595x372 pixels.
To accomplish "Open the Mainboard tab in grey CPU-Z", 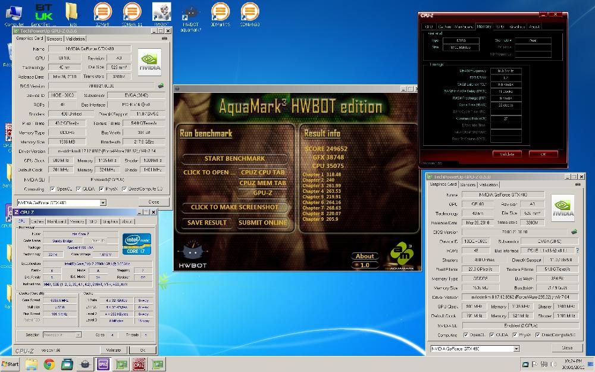I will [x=57, y=221].
